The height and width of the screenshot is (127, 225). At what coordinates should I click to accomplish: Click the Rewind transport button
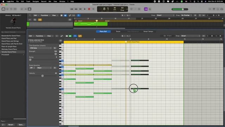72,9
